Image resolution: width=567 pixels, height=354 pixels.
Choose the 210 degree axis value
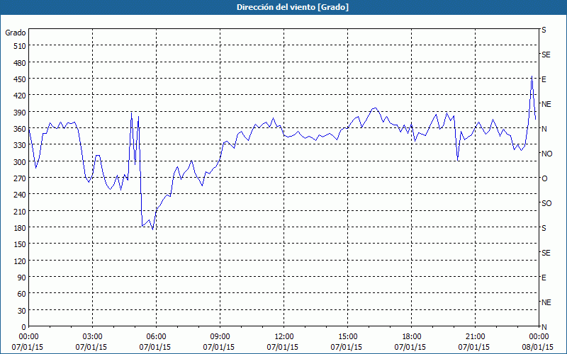pos(20,211)
